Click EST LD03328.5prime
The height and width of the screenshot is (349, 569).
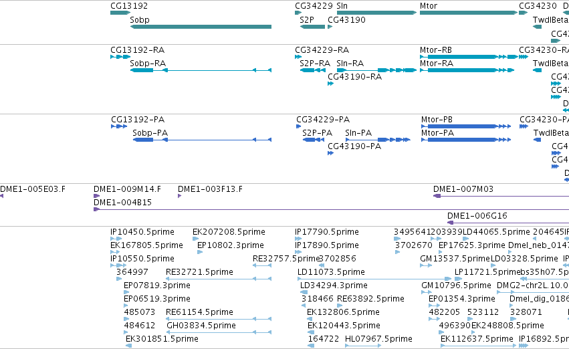(524, 259)
